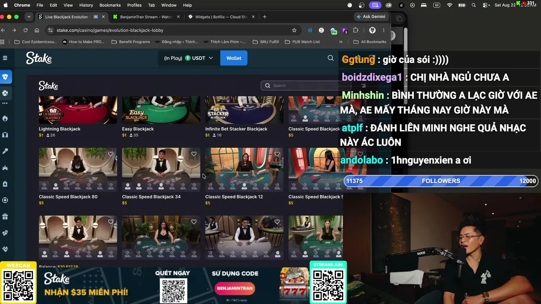Click the search magnifier in Stake header
This screenshot has width=541, height=304.
pos(331,58)
